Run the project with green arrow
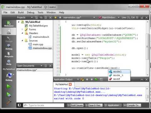The width and height of the screenshot is (151, 113). (8, 87)
